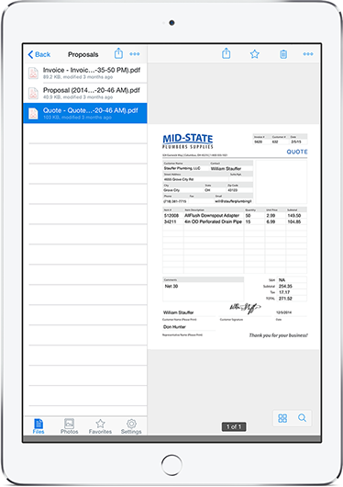343x487 pixels.
Task: Mark the document as favorite with star
Action: pyautogui.click(x=255, y=54)
